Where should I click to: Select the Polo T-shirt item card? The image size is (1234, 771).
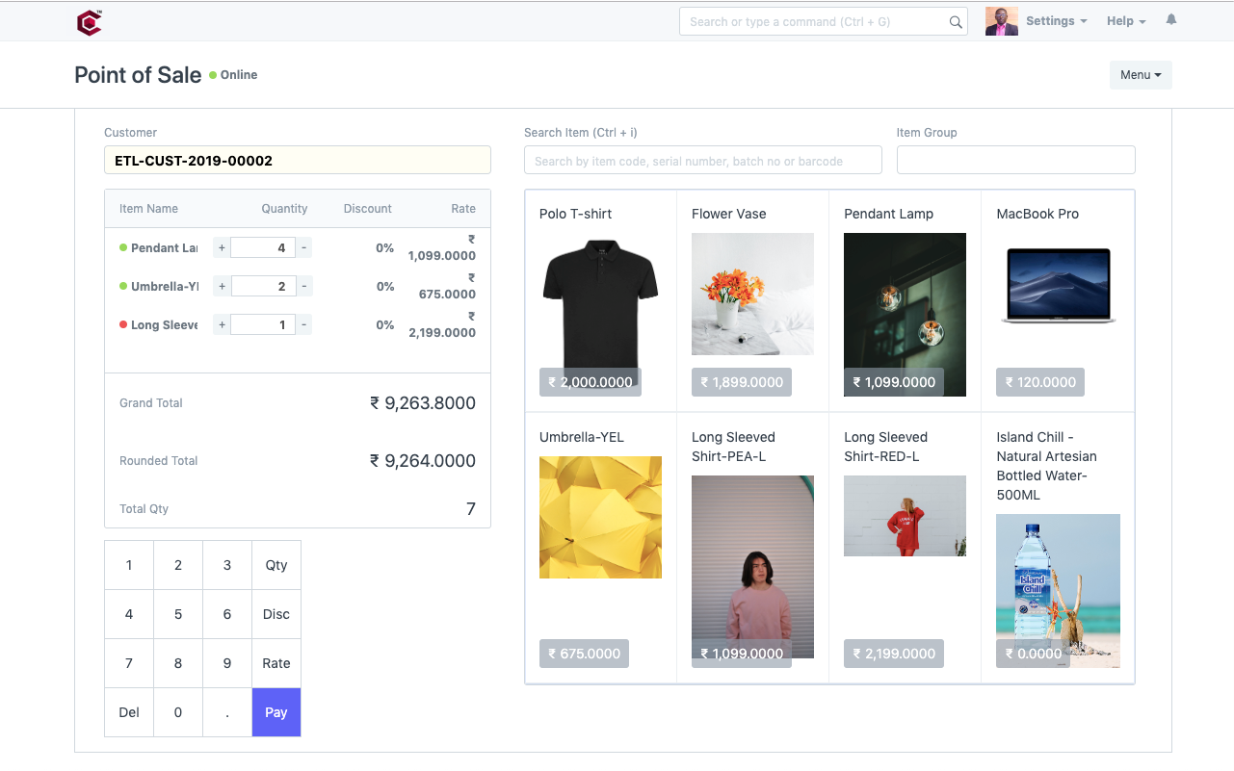click(600, 298)
